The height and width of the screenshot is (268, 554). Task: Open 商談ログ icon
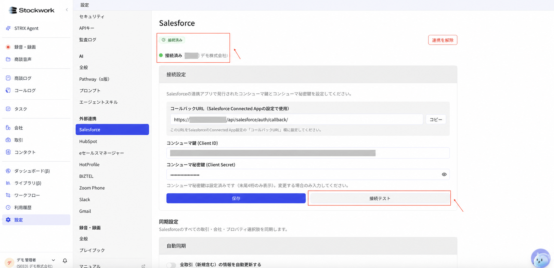point(8,78)
